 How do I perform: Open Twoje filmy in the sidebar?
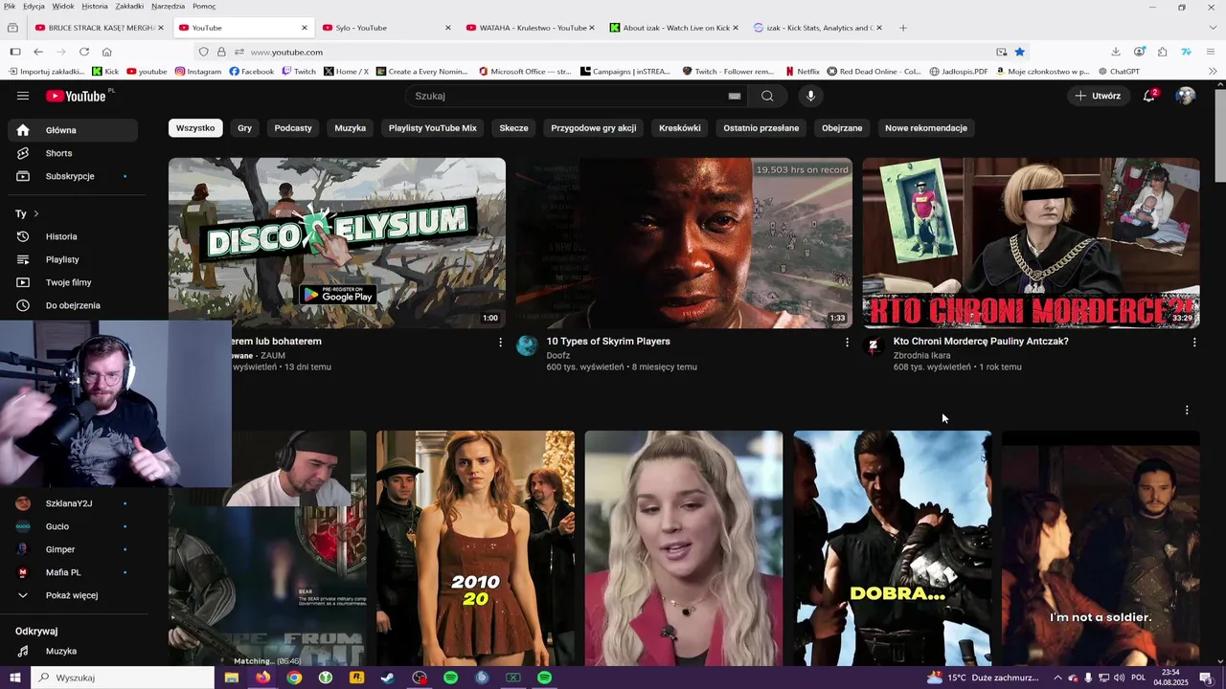73,282
